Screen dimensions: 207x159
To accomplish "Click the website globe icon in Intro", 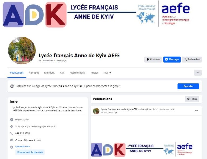I will point(12,147).
